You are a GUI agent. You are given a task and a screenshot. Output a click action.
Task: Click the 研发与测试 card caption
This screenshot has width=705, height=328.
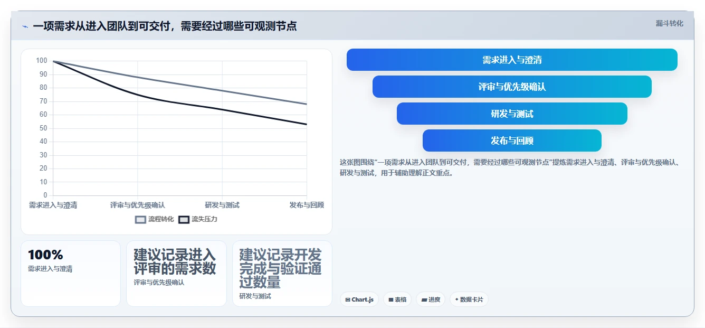click(x=255, y=296)
